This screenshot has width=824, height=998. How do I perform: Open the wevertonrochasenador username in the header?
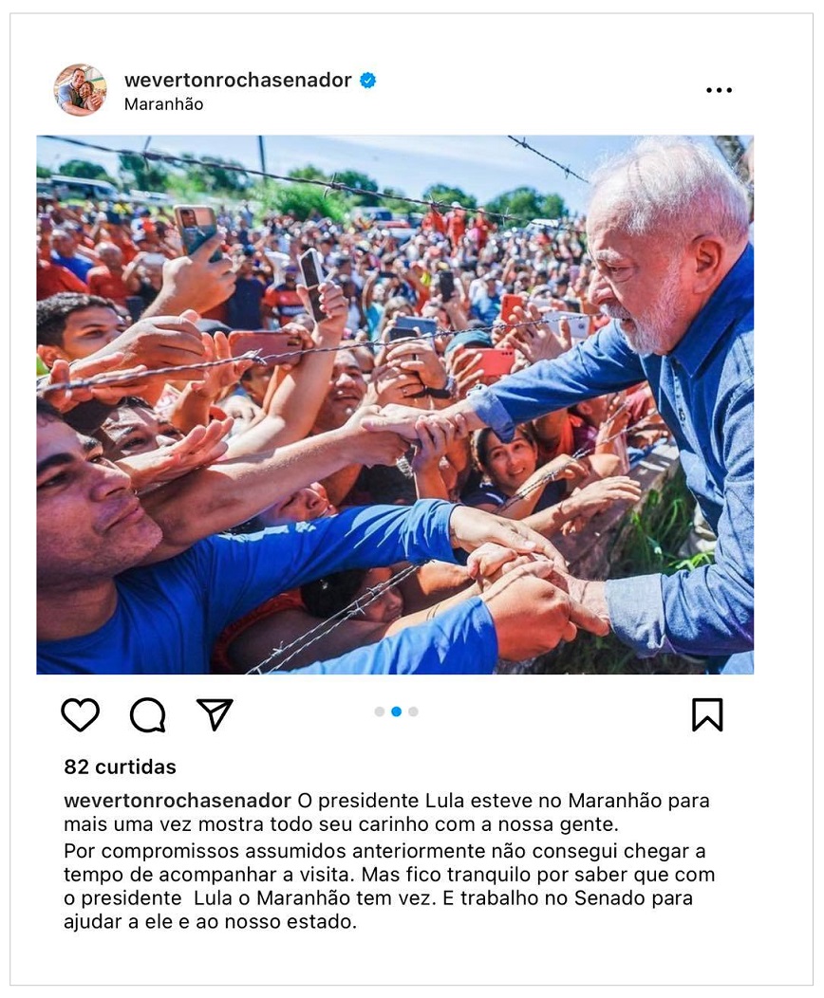(237, 81)
